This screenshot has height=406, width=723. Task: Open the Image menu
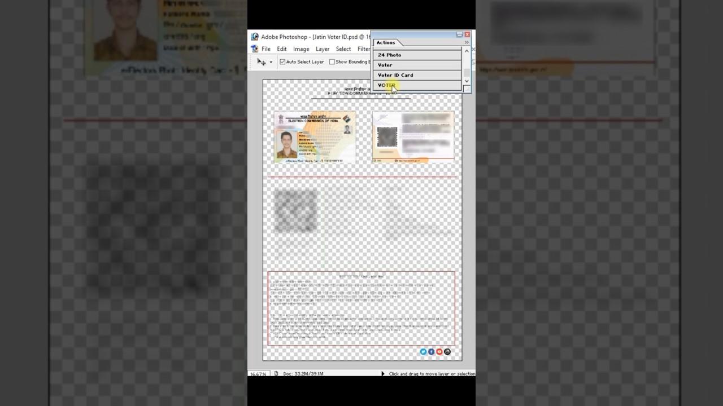click(301, 49)
